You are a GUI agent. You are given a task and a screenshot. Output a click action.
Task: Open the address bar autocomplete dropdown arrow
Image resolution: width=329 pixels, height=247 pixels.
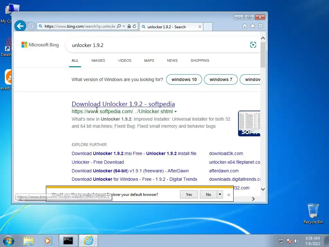tap(124, 26)
